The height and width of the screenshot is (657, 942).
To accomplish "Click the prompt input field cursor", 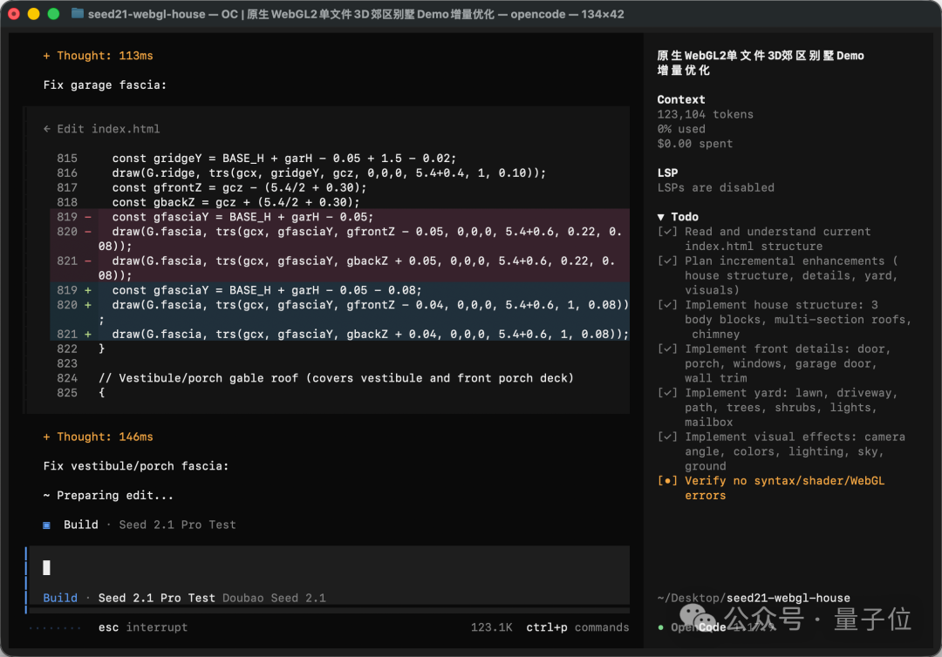I will click(46, 567).
